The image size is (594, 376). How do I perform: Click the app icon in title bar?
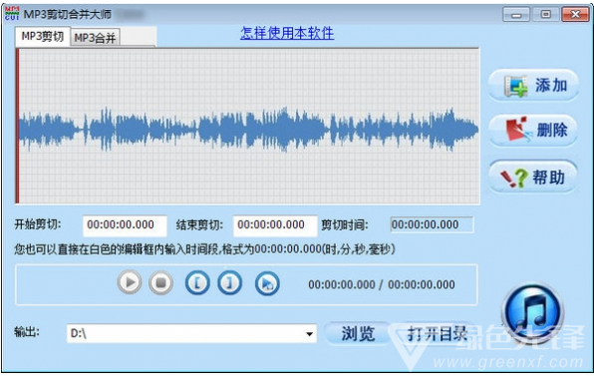click(x=12, y=14)
